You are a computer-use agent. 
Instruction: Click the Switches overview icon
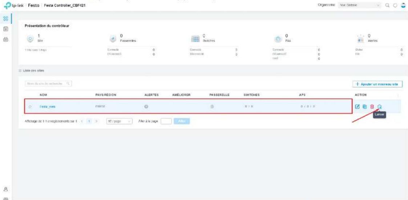196,38
